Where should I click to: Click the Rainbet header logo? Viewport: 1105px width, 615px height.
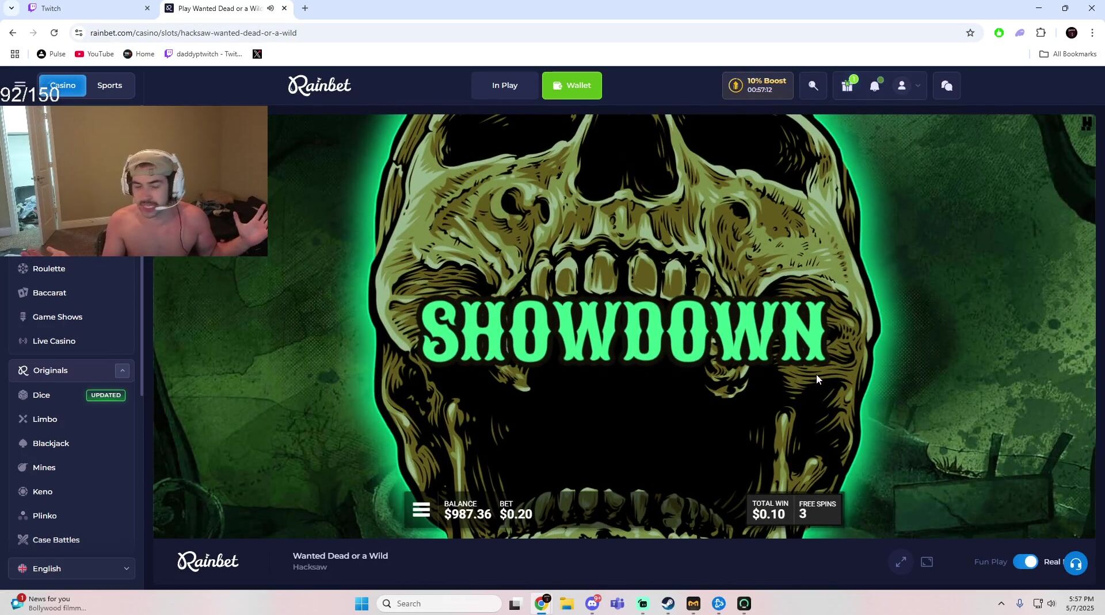319,85
